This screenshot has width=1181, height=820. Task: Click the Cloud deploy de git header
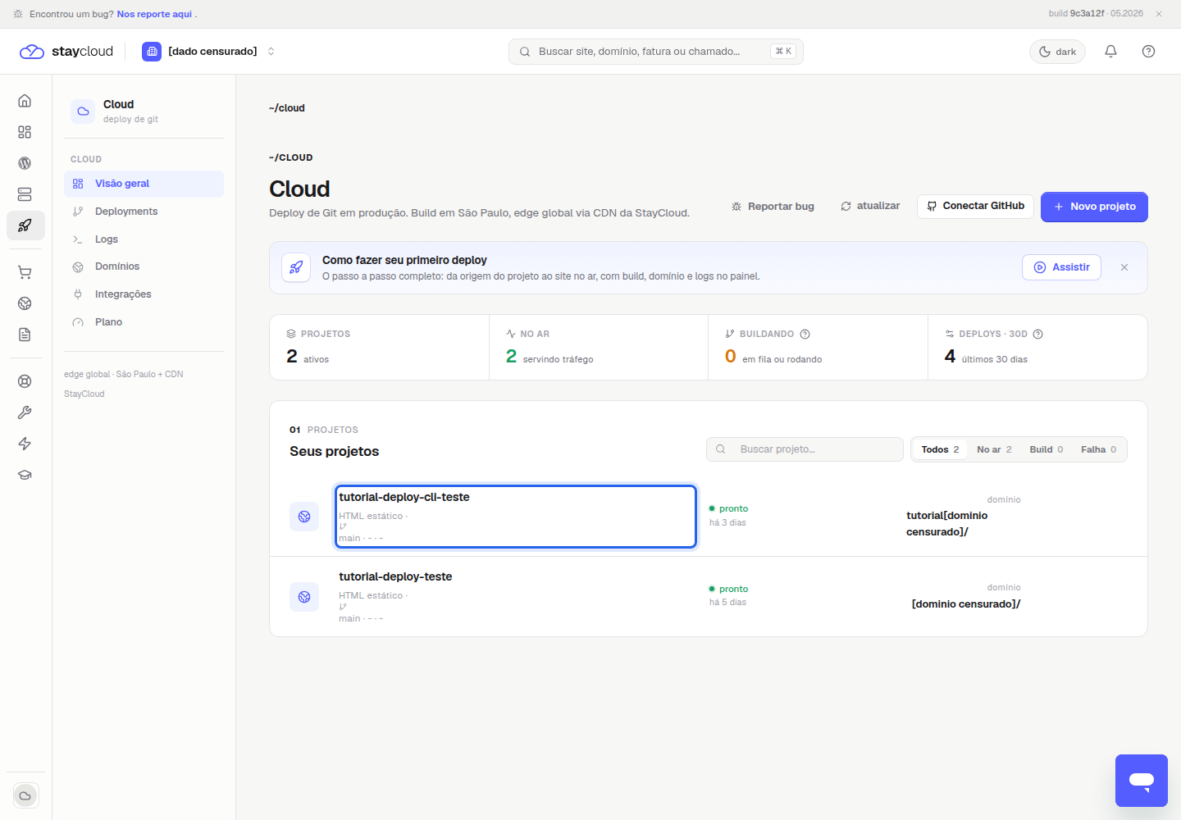click(x=144, y=111)
